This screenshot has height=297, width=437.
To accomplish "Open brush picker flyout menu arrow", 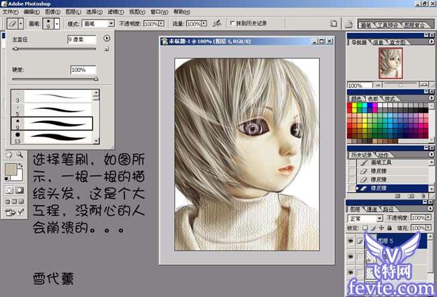I will pyautogui.click(x=107, y=38).
